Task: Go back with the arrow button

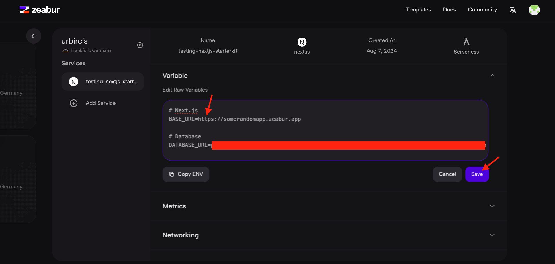Action: (x=34, y=36)
